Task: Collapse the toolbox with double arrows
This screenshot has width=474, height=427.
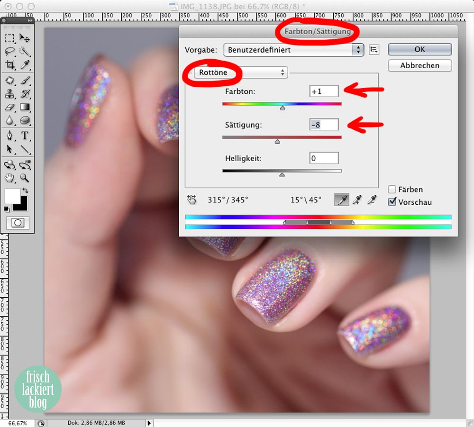Action: coord(29,20)
